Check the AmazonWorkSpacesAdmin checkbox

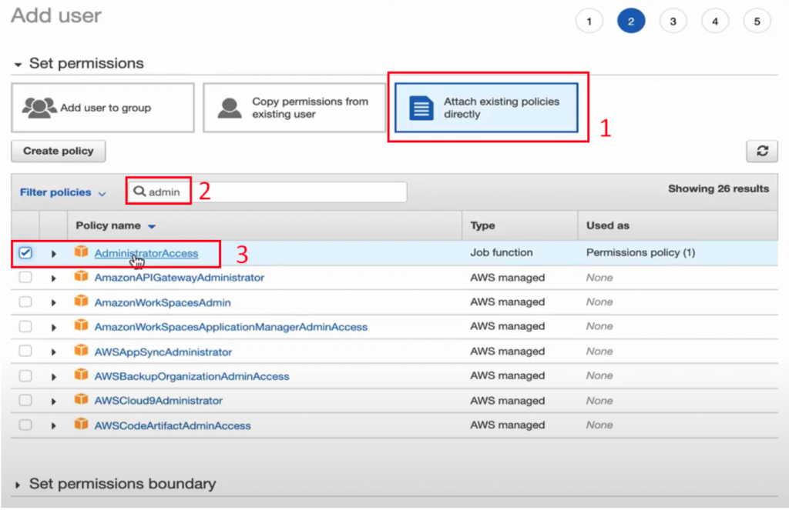point(25,302)
